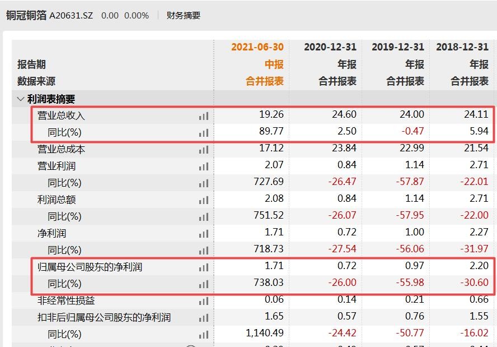The image size is (497, 347).
Task: Open chart icon for 归属母公司股东的净利润 row
Action: (x=204, y=267)
